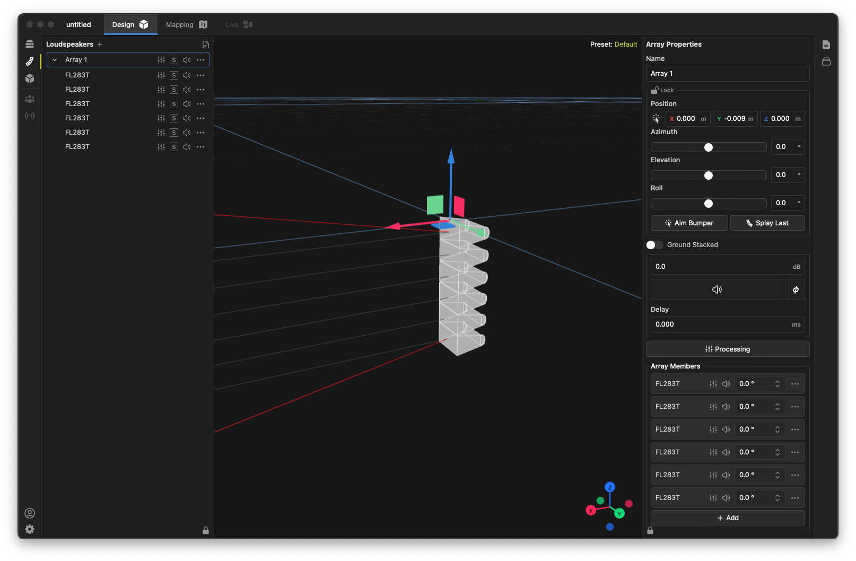The width and height of the screenshot is (856, 561).
Task: Open options for last FL283T array member
Action: tap(794, 498)
